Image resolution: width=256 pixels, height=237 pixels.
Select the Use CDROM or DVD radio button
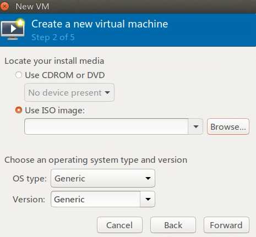pyautogui.click(x=19, y=75)
